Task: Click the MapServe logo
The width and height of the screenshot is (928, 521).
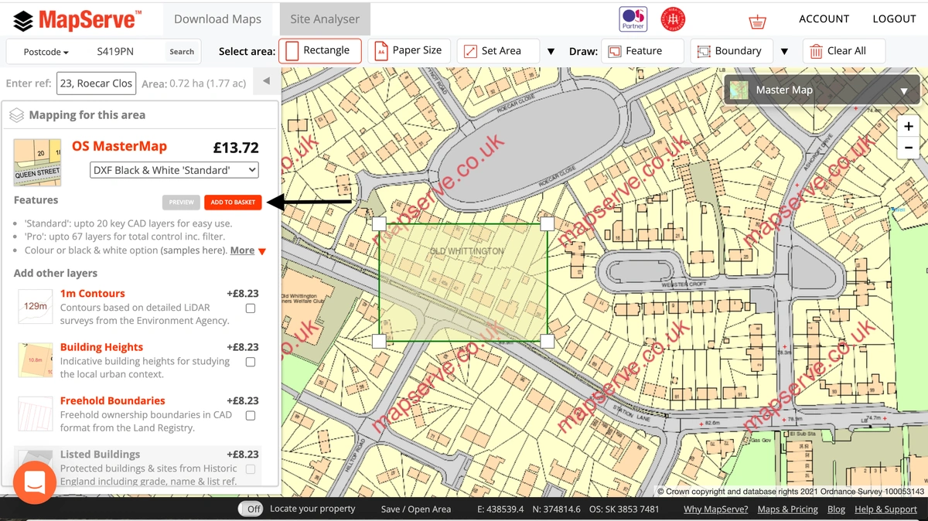Action: 77,19
